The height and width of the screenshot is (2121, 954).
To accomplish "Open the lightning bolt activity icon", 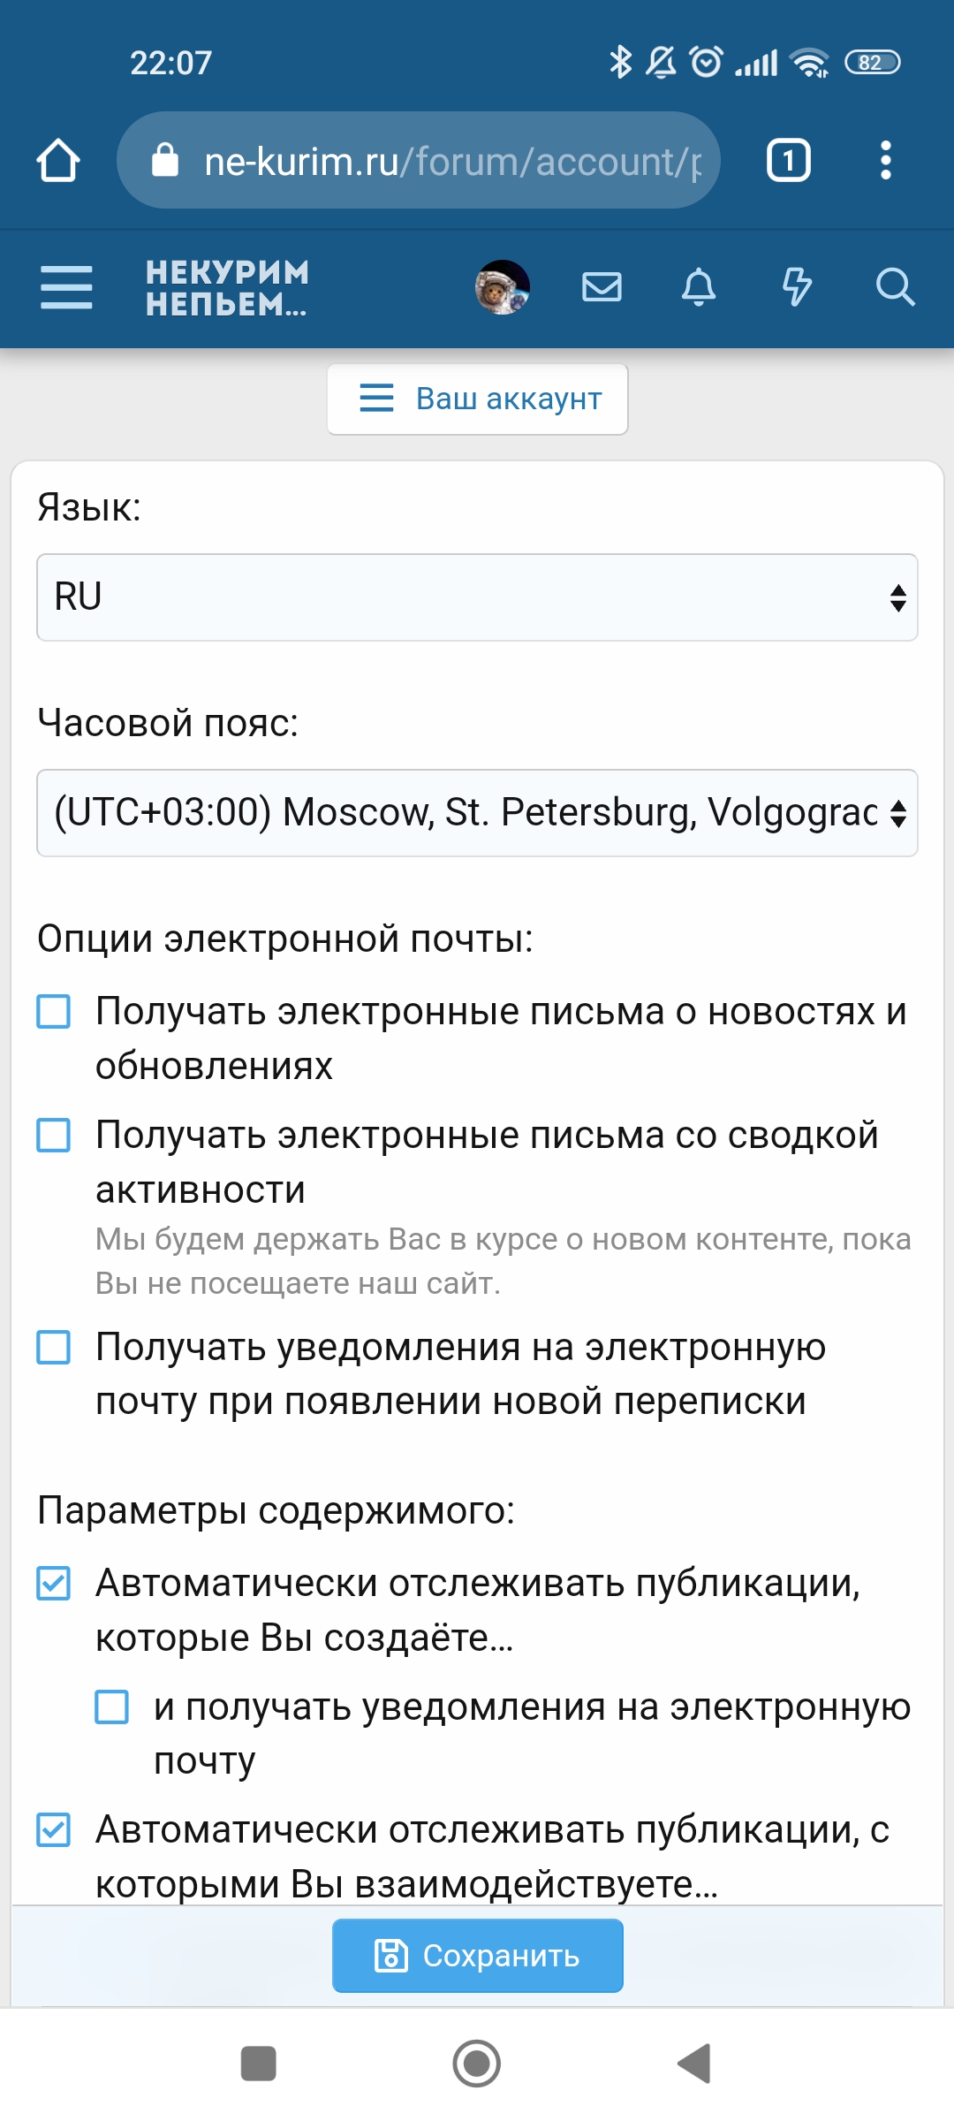I will click(797, 287).
